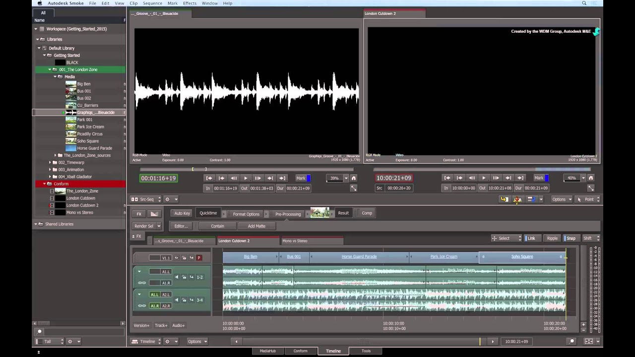Image resolution: width=635 pixels, height=357 pixels.
Task: Open the Sequence menu
Action: tap(152, 3)
